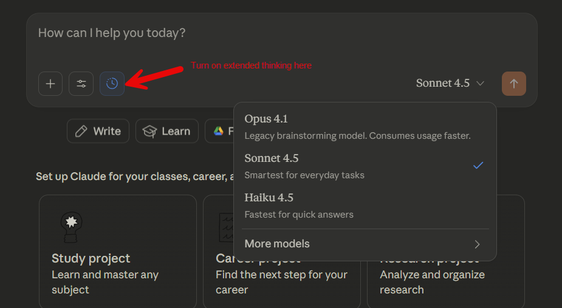
Task: Click the plus attach button
Action: tap(50, 84)
